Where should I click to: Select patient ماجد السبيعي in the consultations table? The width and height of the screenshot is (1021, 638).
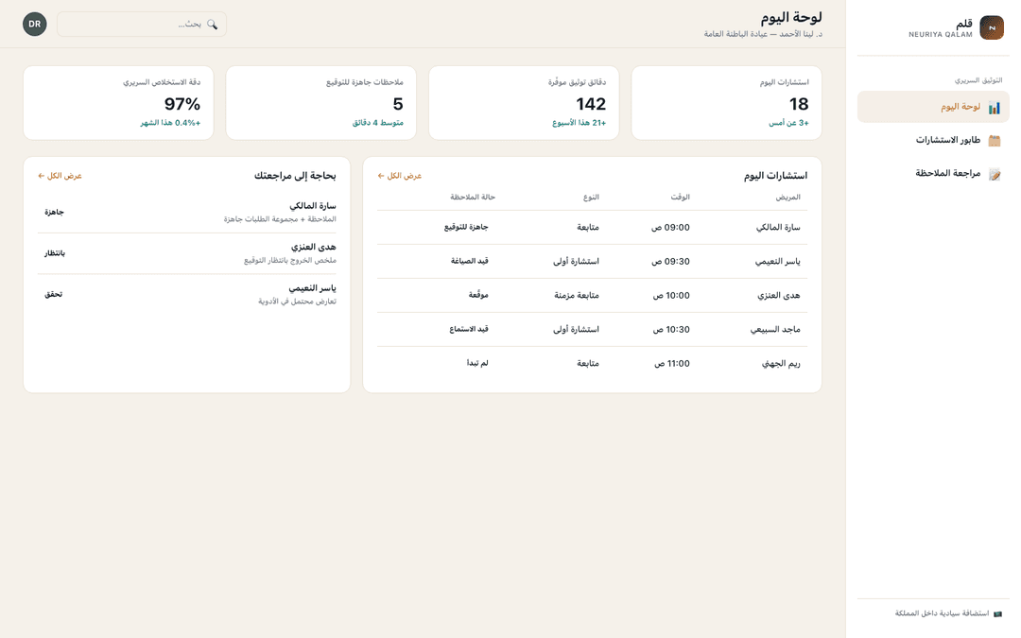tap(775, 330)
